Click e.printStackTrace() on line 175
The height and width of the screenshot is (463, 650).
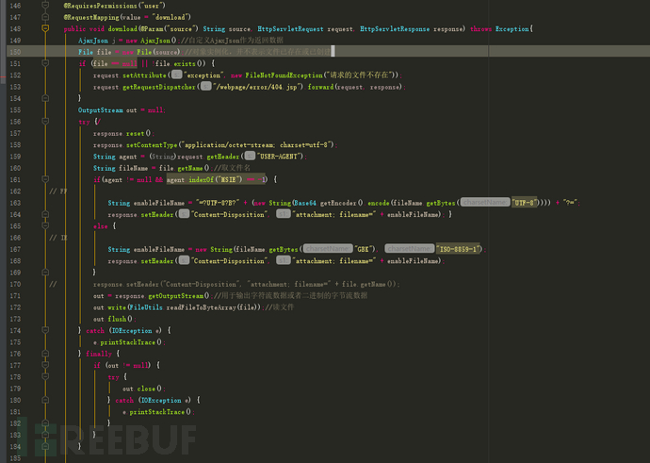[129, 342]
